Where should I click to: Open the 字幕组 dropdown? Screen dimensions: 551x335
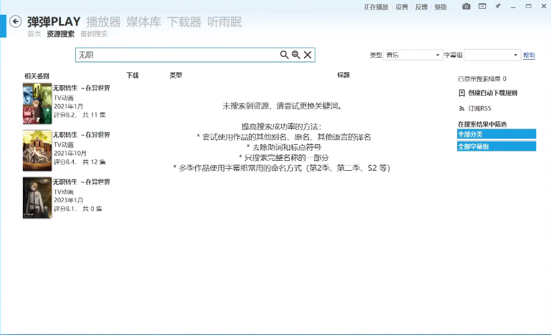493,55
